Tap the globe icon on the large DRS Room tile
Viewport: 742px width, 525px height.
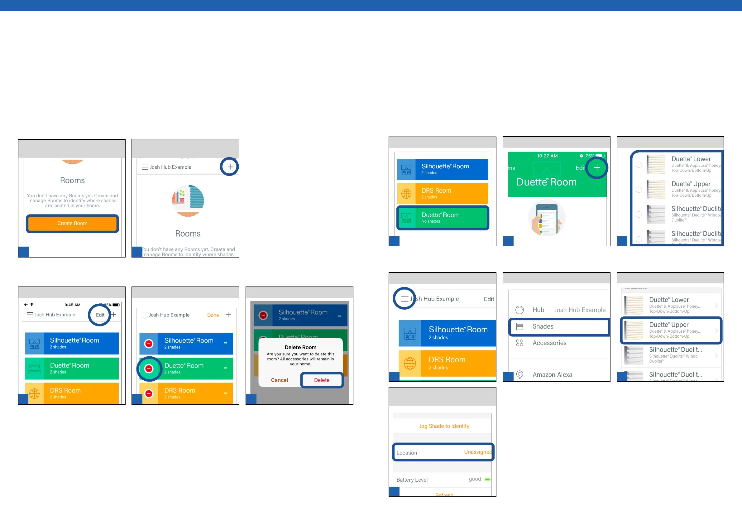coord(410,364)
